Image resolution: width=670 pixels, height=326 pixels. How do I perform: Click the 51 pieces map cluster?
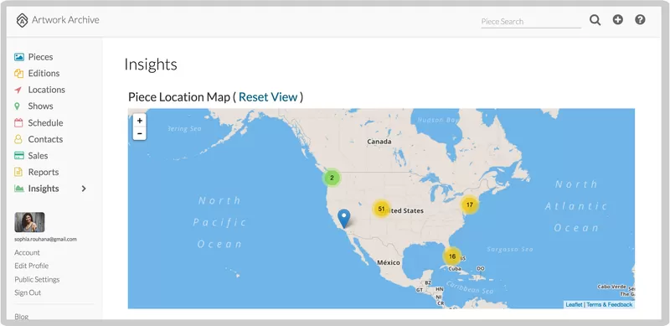381,209
